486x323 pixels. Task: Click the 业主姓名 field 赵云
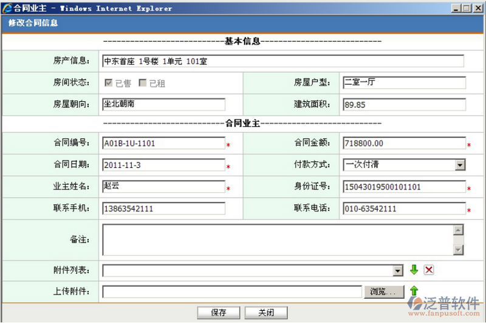(x=163, y=187)
